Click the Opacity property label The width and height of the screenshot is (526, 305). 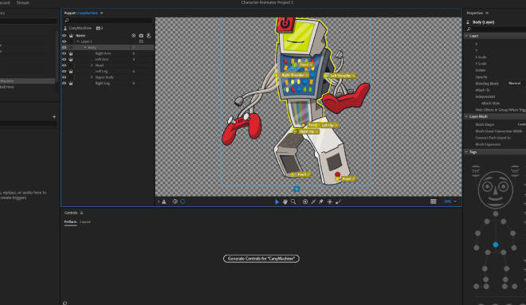pyautogui.click(x=481, y=77)
